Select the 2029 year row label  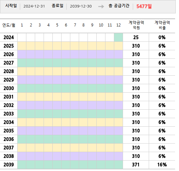tap(9, 80)
